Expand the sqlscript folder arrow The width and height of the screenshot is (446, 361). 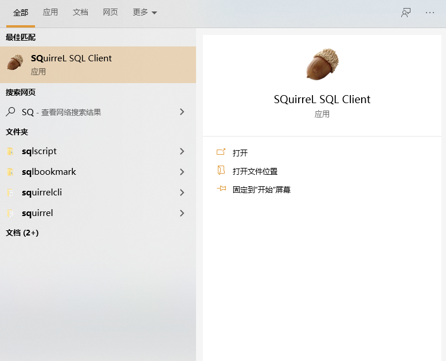(182, 151)
